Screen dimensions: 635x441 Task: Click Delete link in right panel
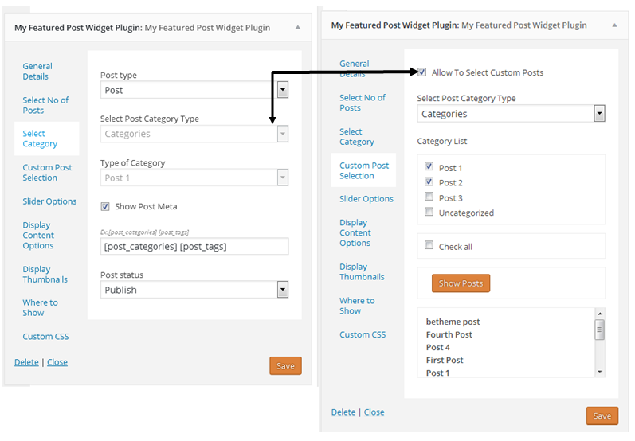343,412
